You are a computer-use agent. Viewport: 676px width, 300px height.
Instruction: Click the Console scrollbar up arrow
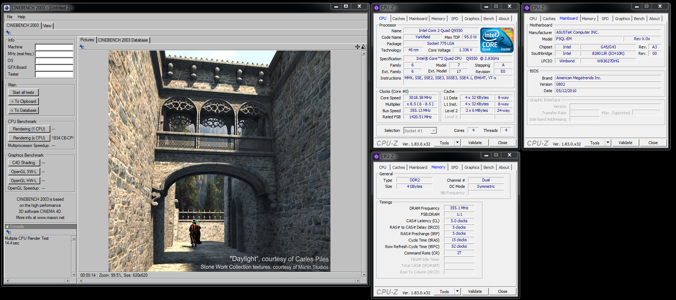click(74, 238)
